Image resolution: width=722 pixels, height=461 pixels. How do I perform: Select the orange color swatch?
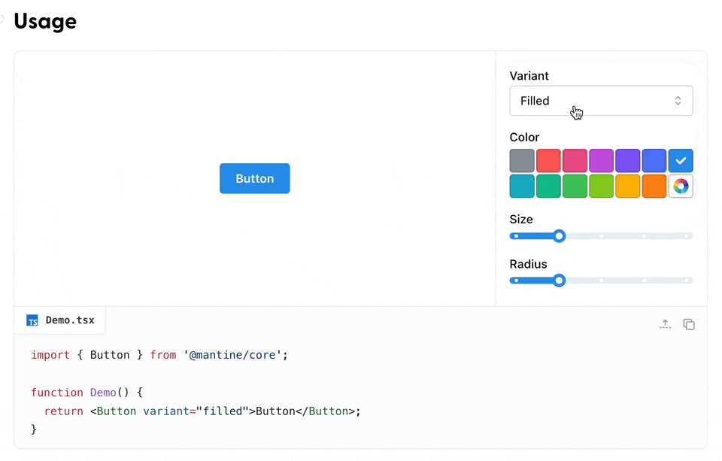(654, 186)
